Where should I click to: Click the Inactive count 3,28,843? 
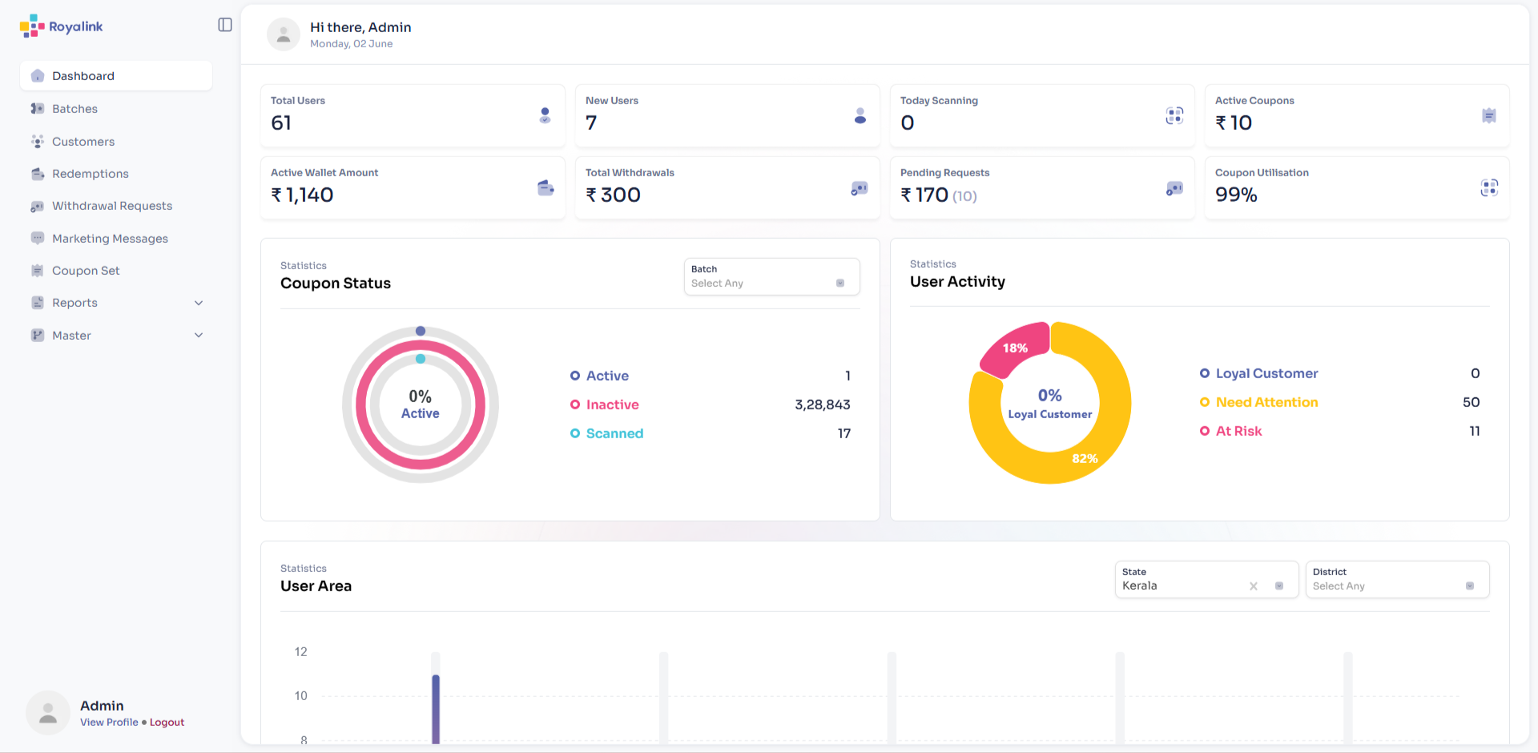pos(823,405)
